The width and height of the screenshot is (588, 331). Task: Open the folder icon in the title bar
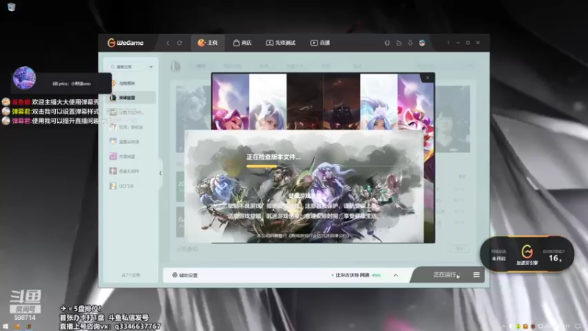tap(398, 43)
